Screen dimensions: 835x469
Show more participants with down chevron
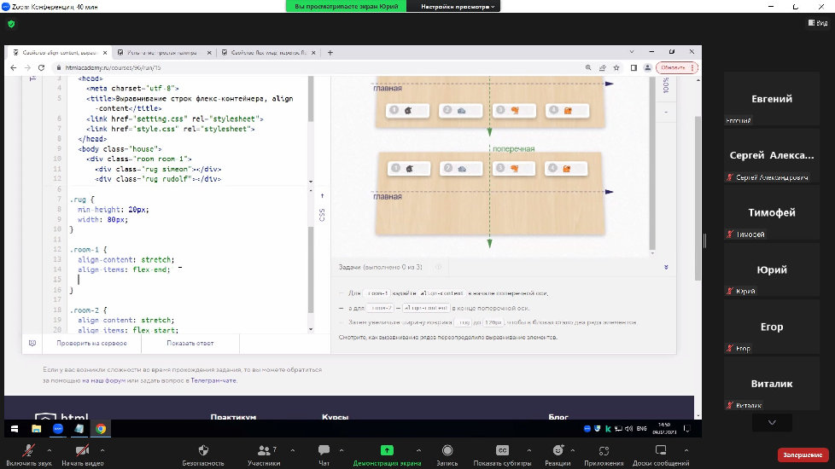[772, 423]
